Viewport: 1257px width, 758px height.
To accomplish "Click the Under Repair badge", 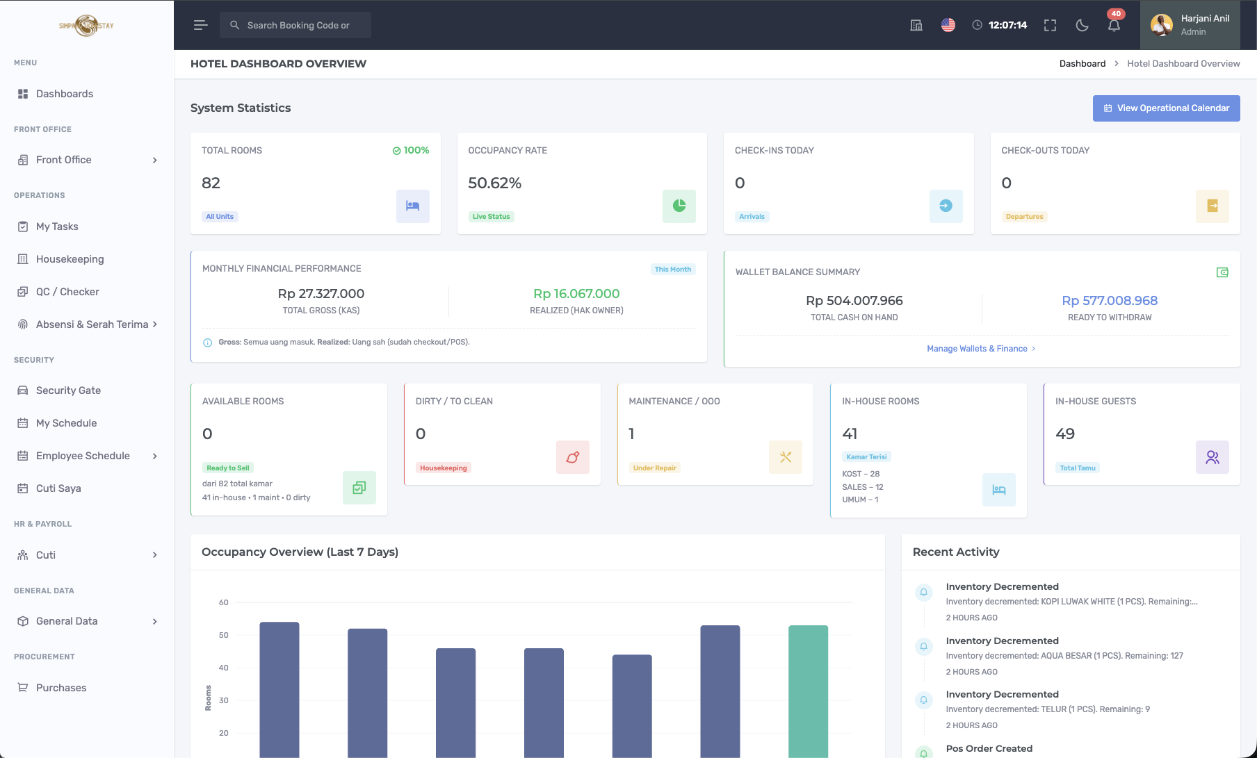I will coord(654,468).
